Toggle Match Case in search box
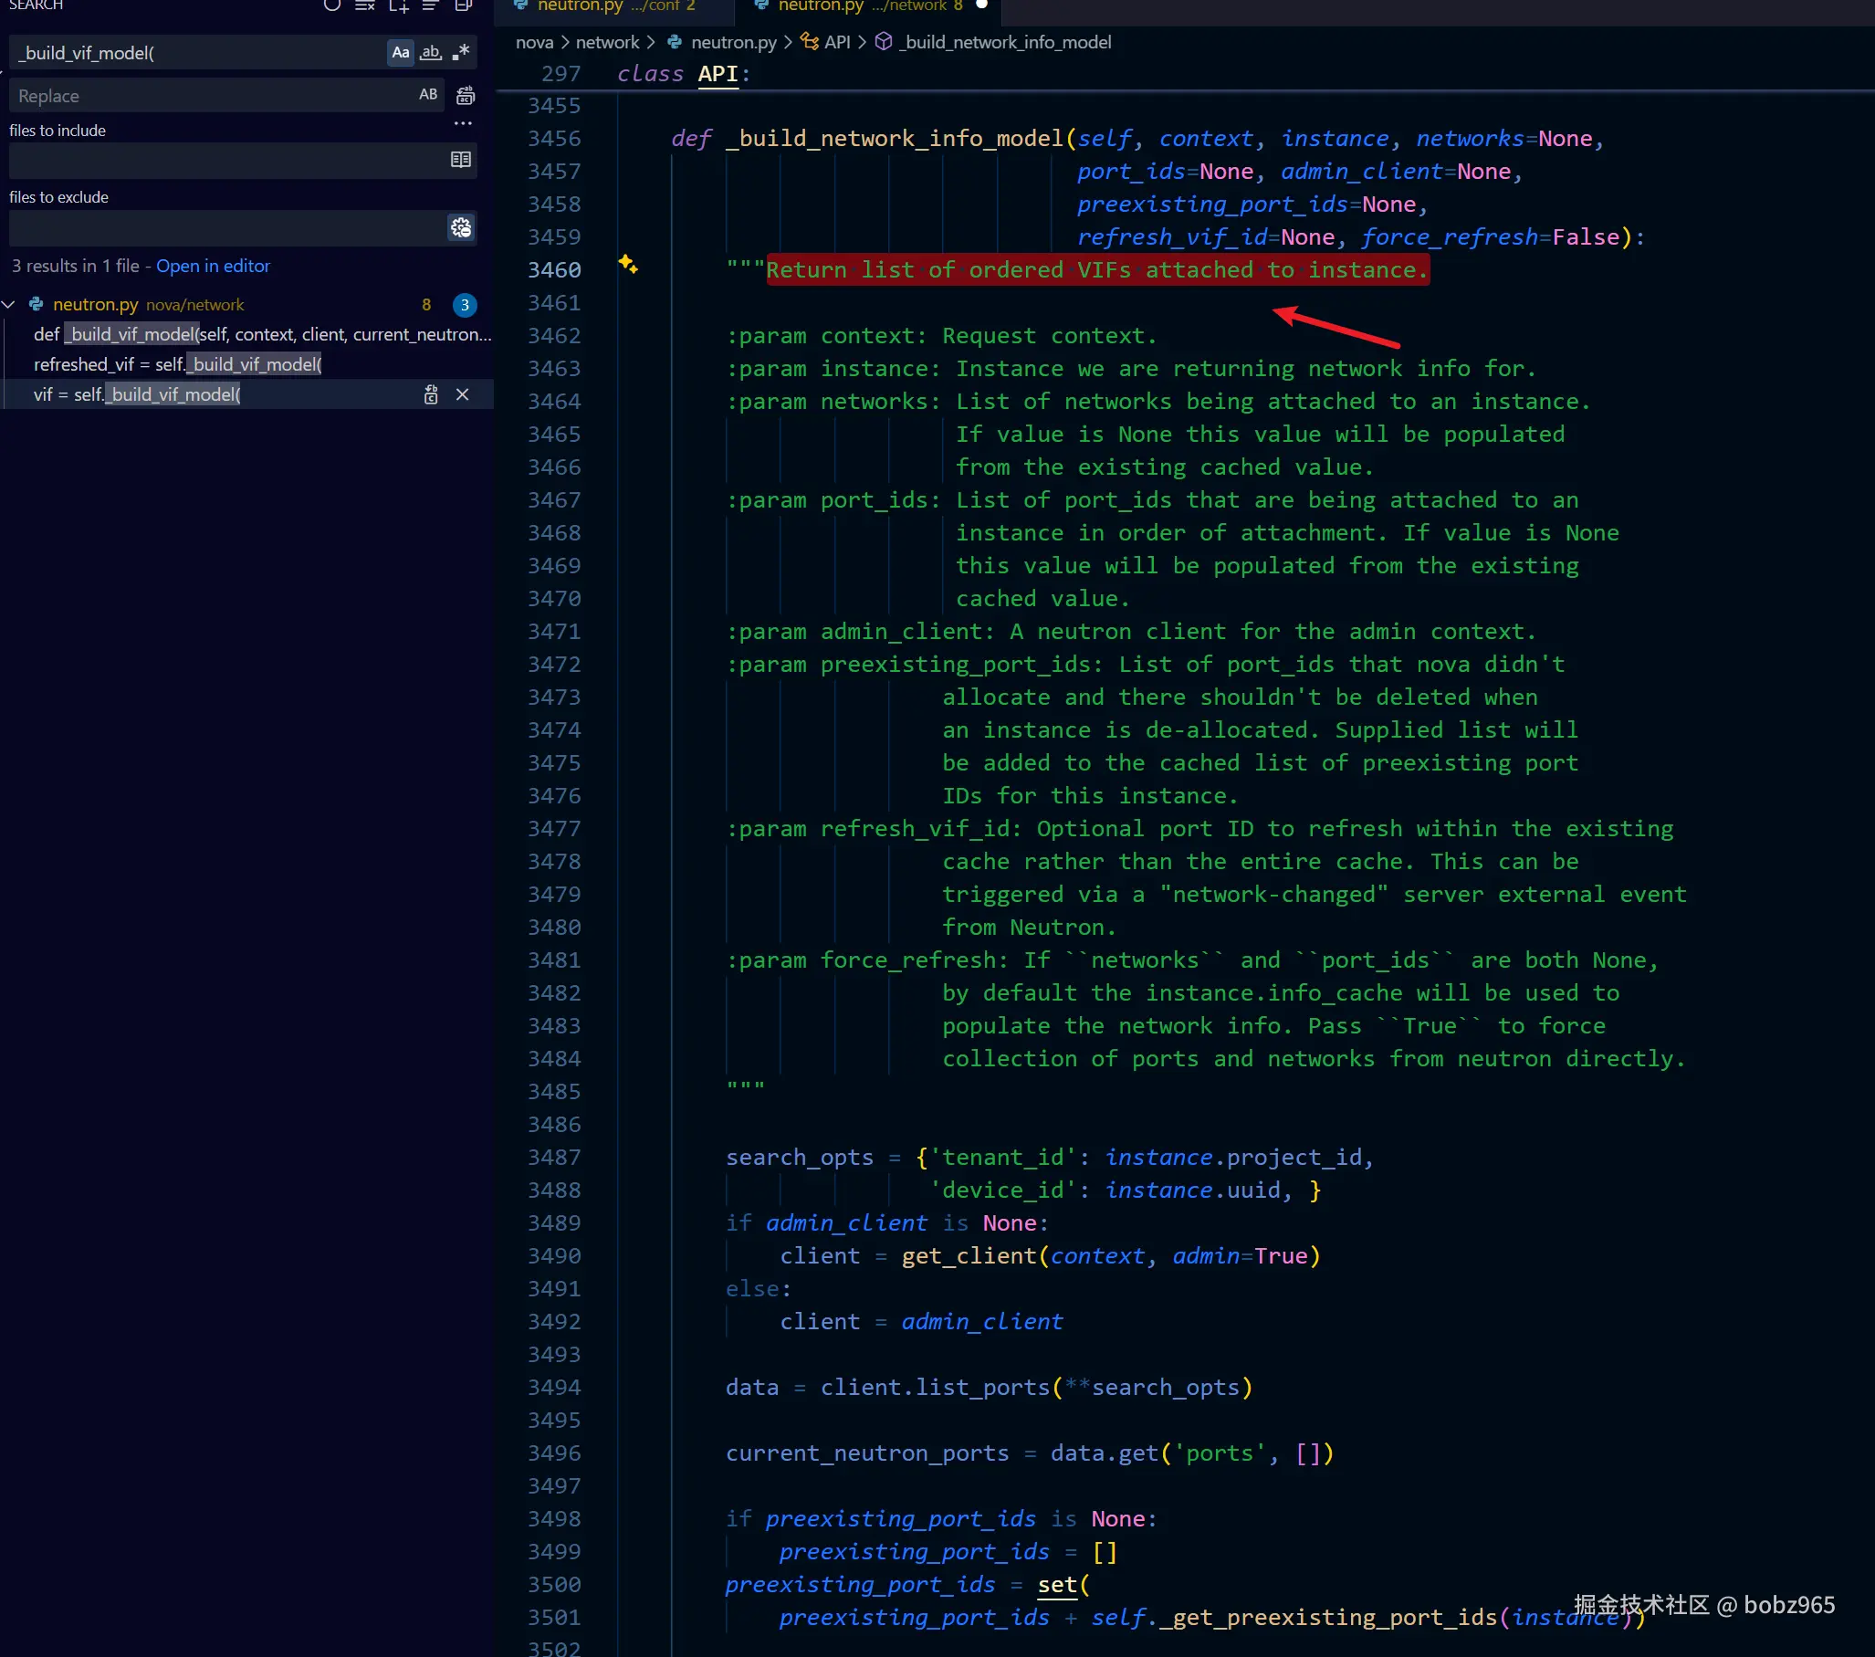This screenshot has height=1657, width=1875. point(401,53)
